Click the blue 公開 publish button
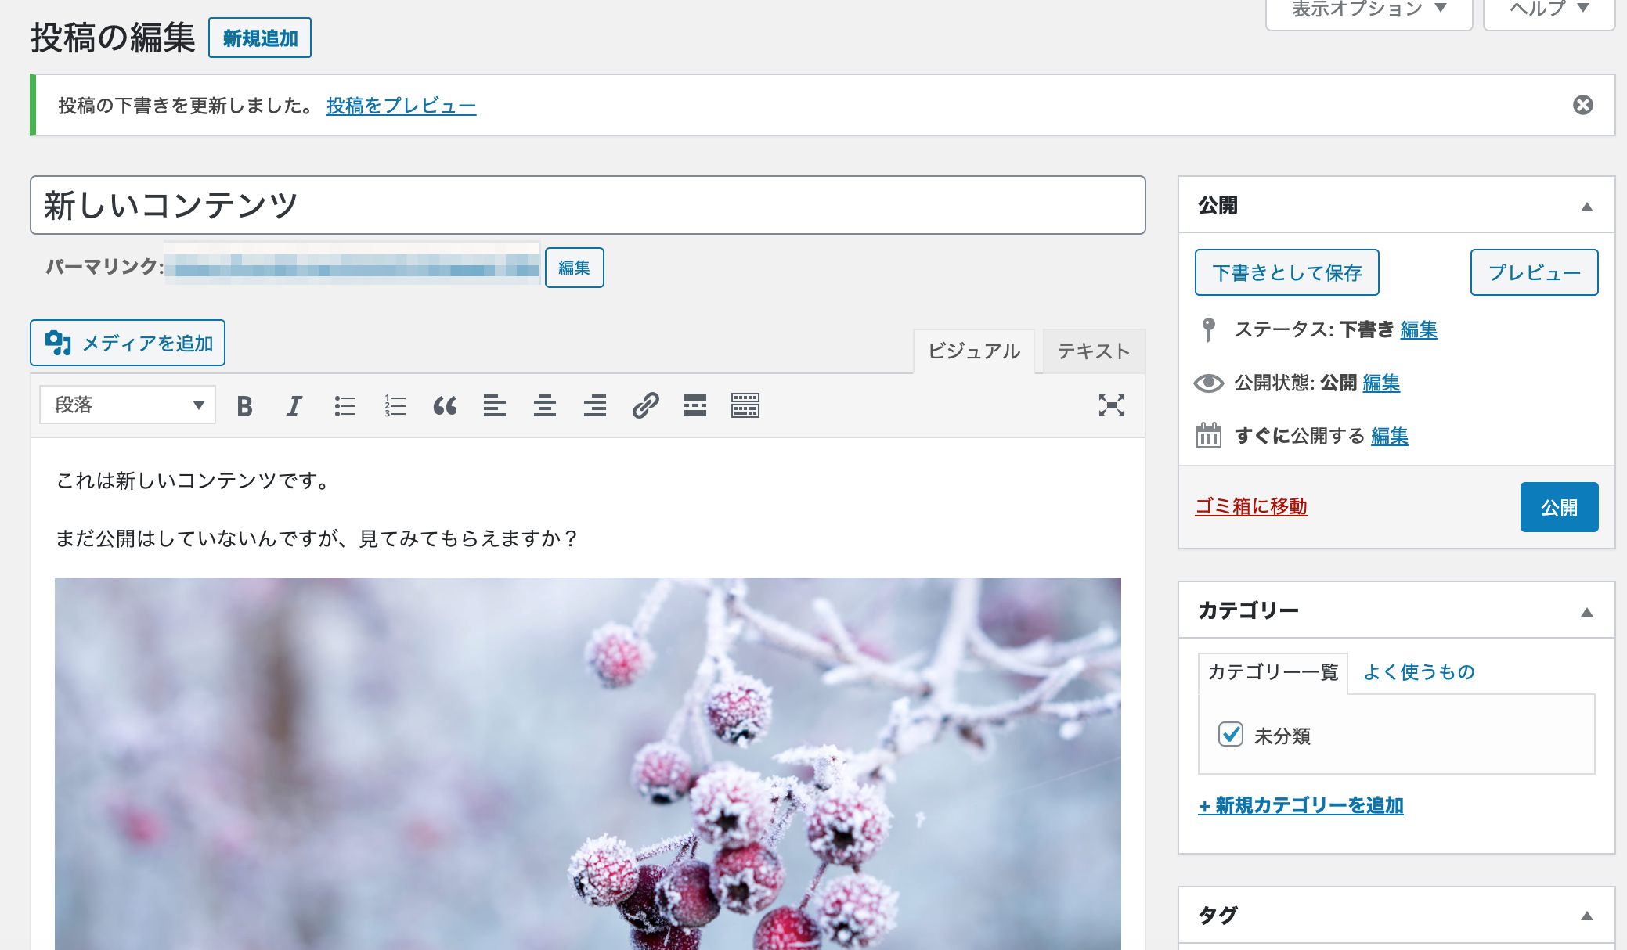The height and width of the screenshot is (950, 1627). click(x=1558, y=507)
